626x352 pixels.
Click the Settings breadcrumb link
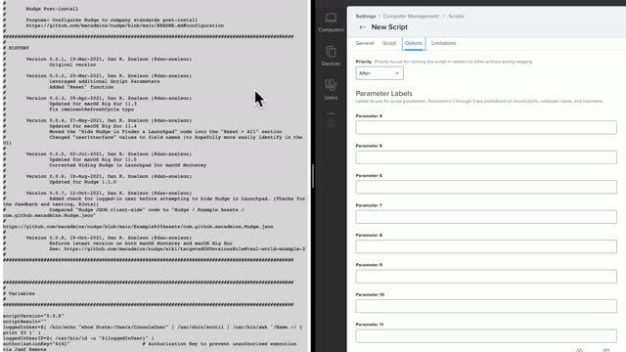point(365,17)
